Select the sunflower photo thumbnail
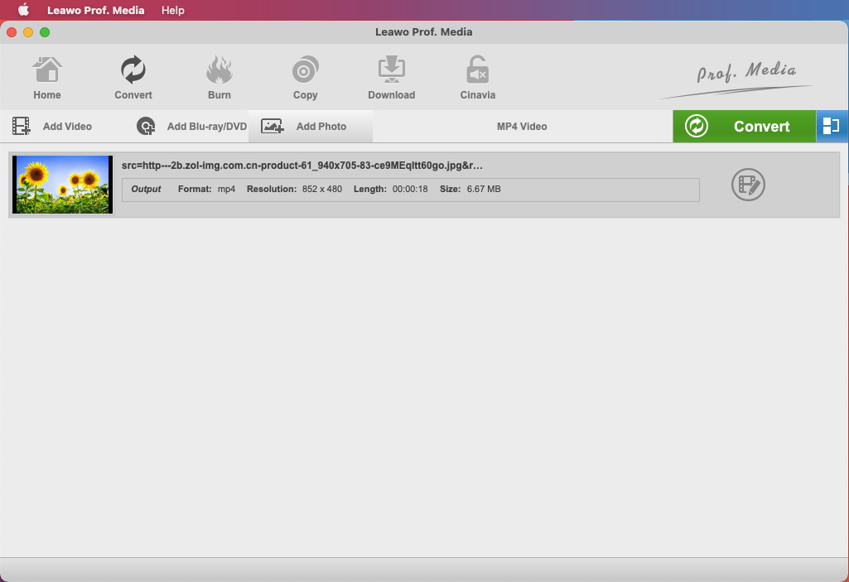This screenshot has width=849, height=582. 63,185
